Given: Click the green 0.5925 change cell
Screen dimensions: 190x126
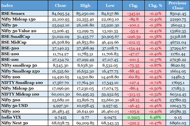Looking at the screenshot, I should (x=133, y=117).
